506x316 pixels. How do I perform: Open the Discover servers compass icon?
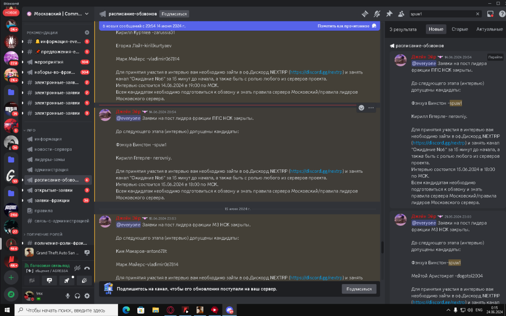(x=11, y=294)
